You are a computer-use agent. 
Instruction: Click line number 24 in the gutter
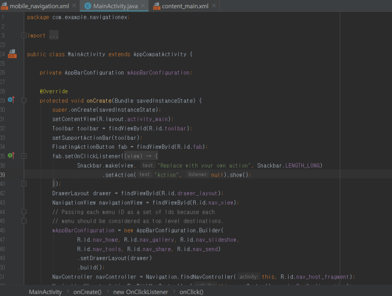(x=3, y=54)
